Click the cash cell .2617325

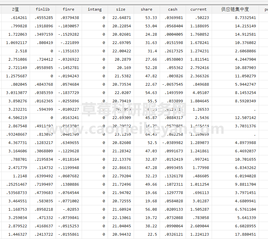tap(173, 51)
